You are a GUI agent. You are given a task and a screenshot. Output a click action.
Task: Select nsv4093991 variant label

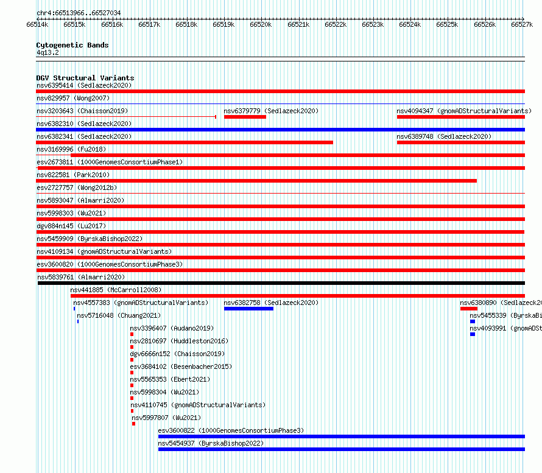(505, 328)
